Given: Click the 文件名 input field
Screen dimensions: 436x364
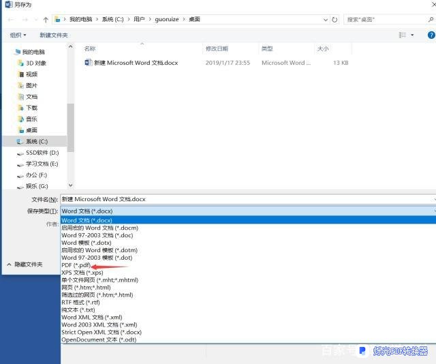Looking at the screenshot, I should (247, 199).
